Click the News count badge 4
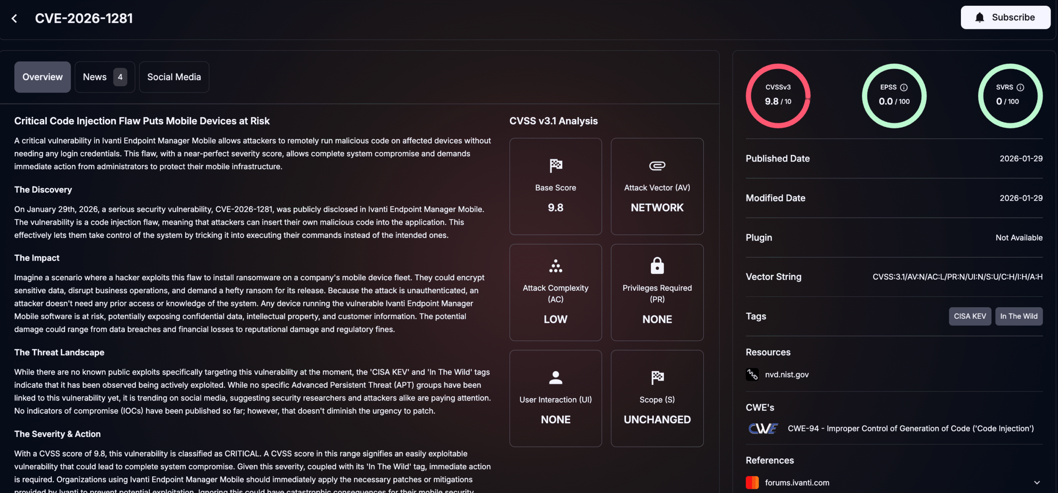Image resolution: width=1058 pixels, height=493 pixels. coord(120,77)
